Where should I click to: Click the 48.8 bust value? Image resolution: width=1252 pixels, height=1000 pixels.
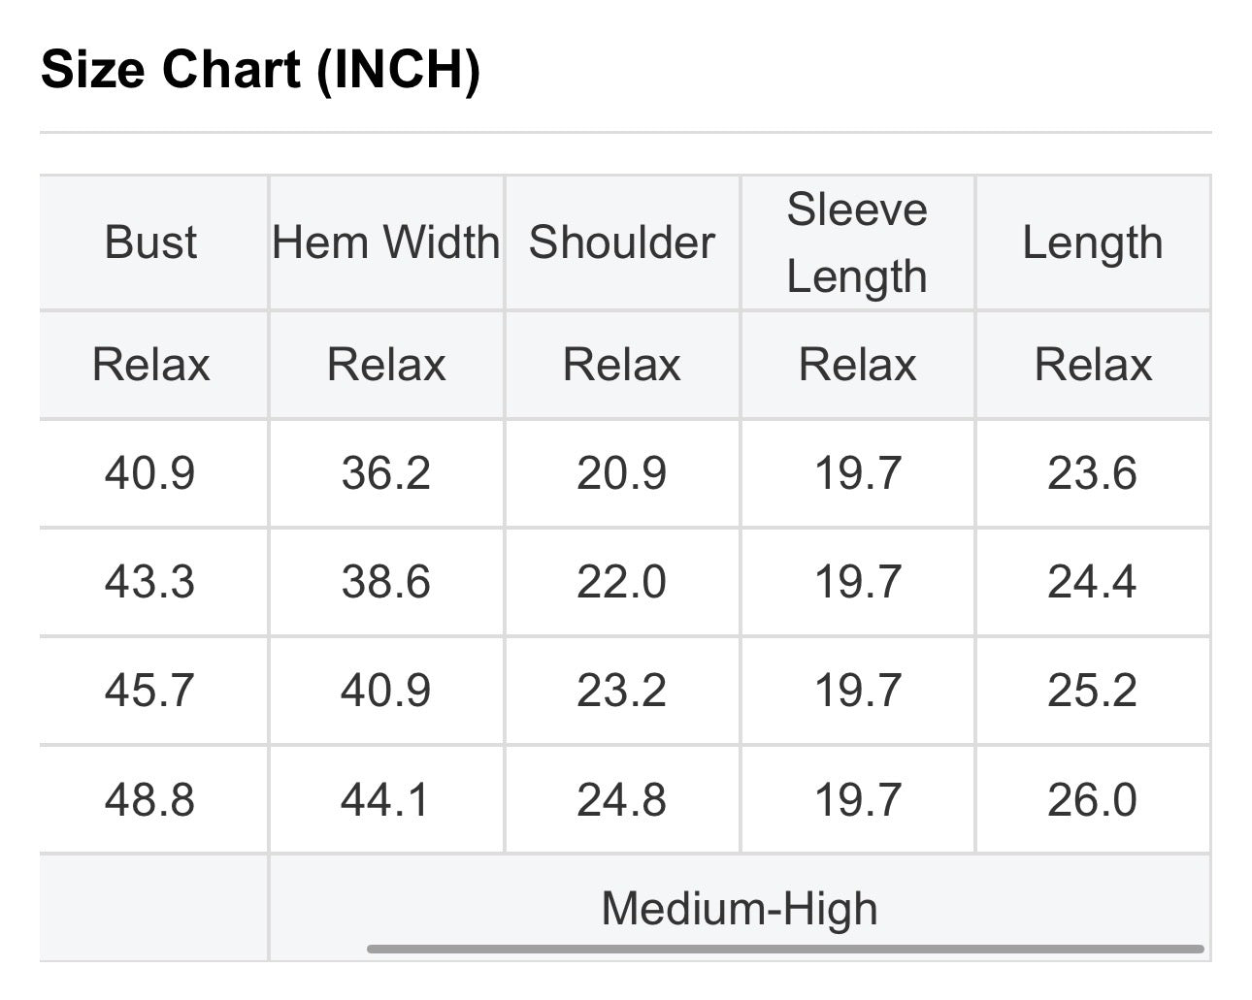pos(150,800)
